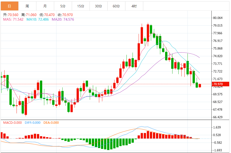Click the 72.722 price axis label
This screenshot has width=231, height=153.
tap(218, 71)
